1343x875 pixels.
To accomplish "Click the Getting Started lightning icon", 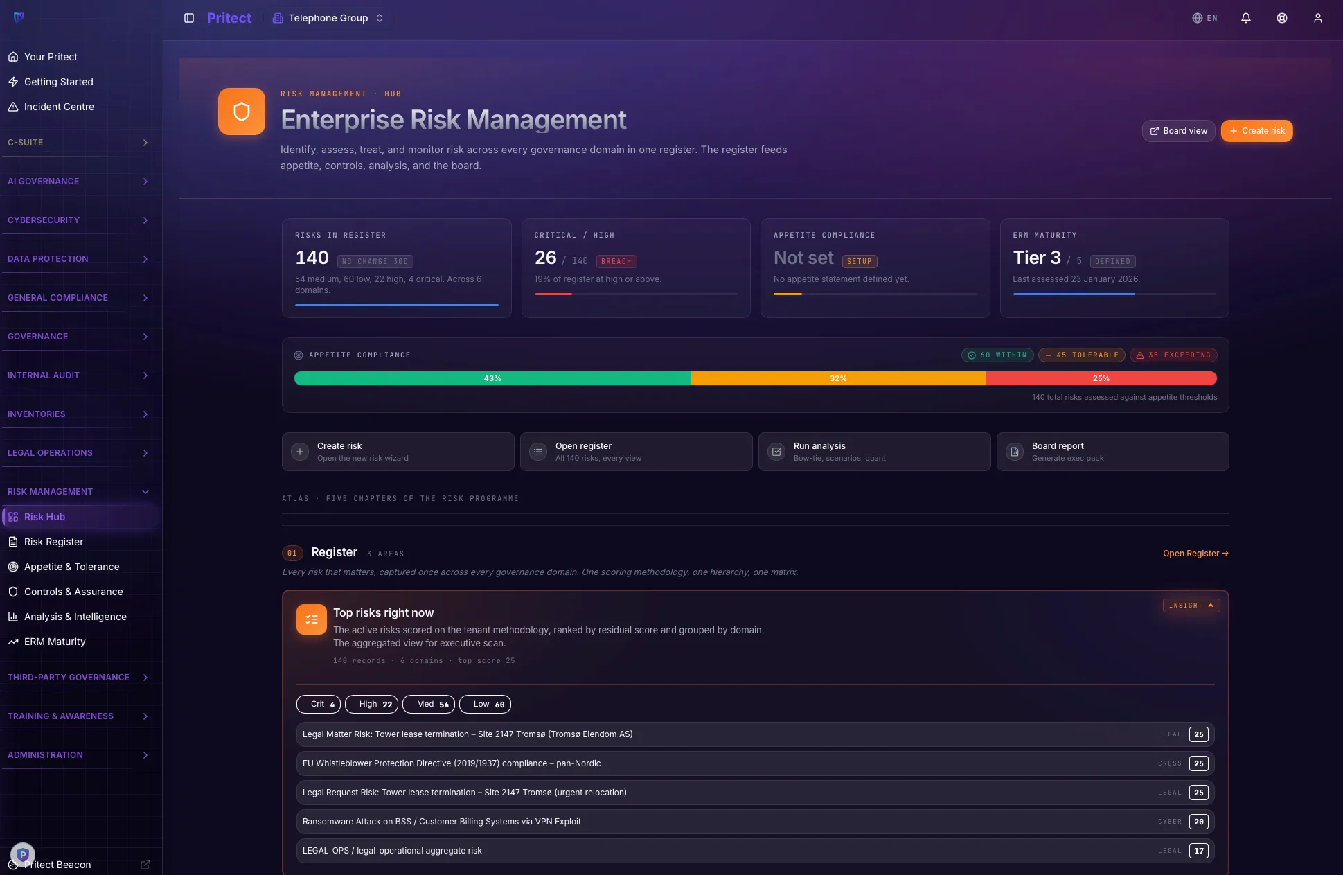I will coord(13,82).
